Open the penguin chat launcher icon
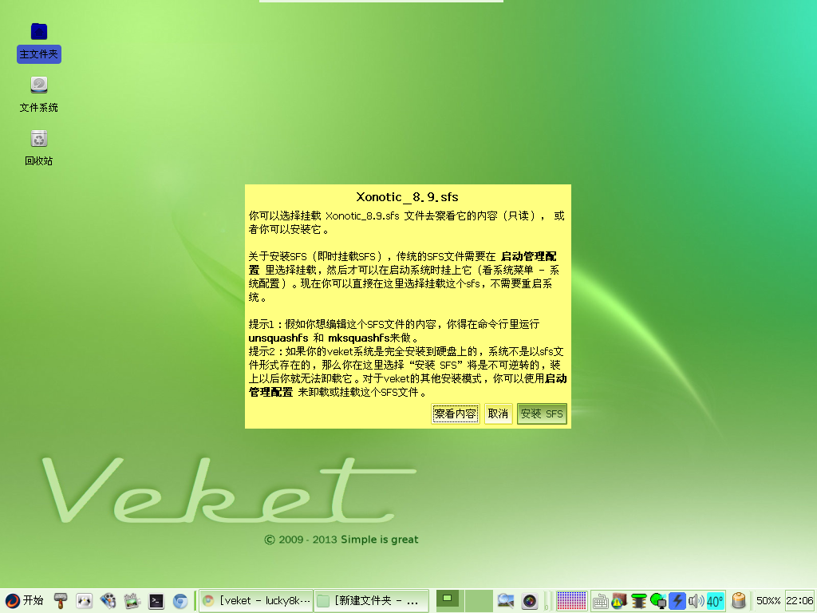 coord(85,601)
